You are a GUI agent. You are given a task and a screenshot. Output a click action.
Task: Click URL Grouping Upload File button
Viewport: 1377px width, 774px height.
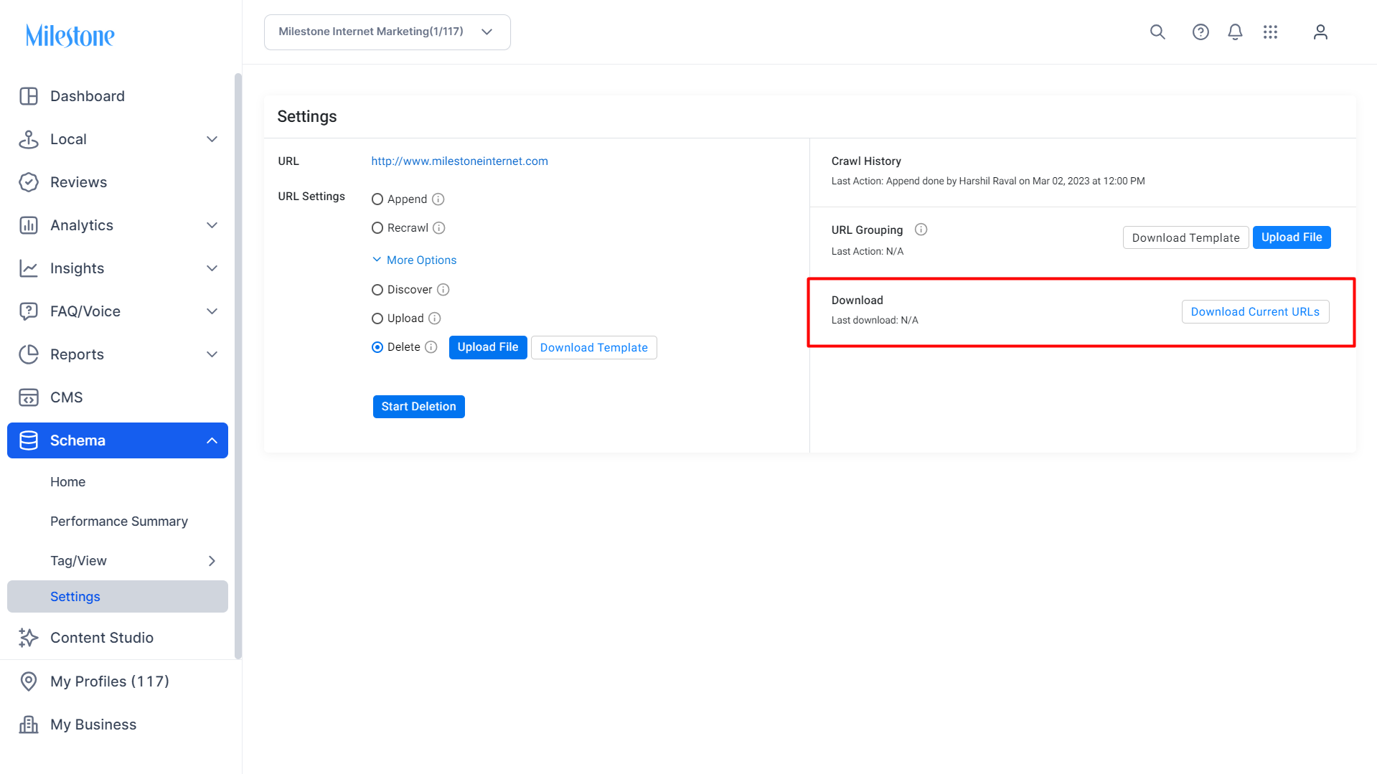click(1292, 237)
